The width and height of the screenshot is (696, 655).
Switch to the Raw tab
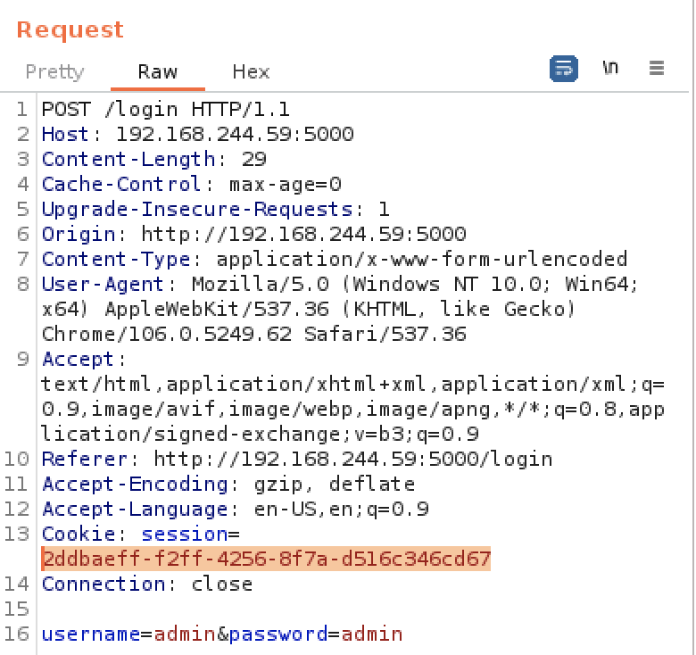158,71
